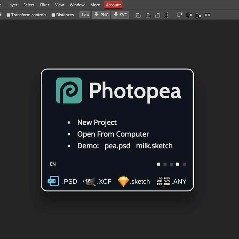Enable the Transform controls checkbox
Image resolution: width=239 pixels, height=239 pixels.
8,15
